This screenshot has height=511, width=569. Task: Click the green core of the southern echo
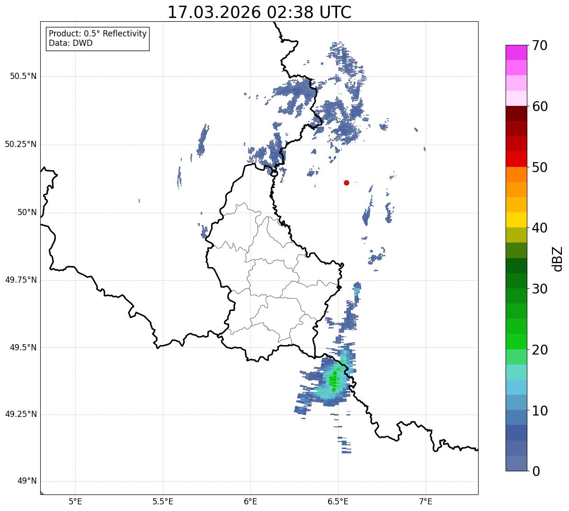(x=334, y=379)
